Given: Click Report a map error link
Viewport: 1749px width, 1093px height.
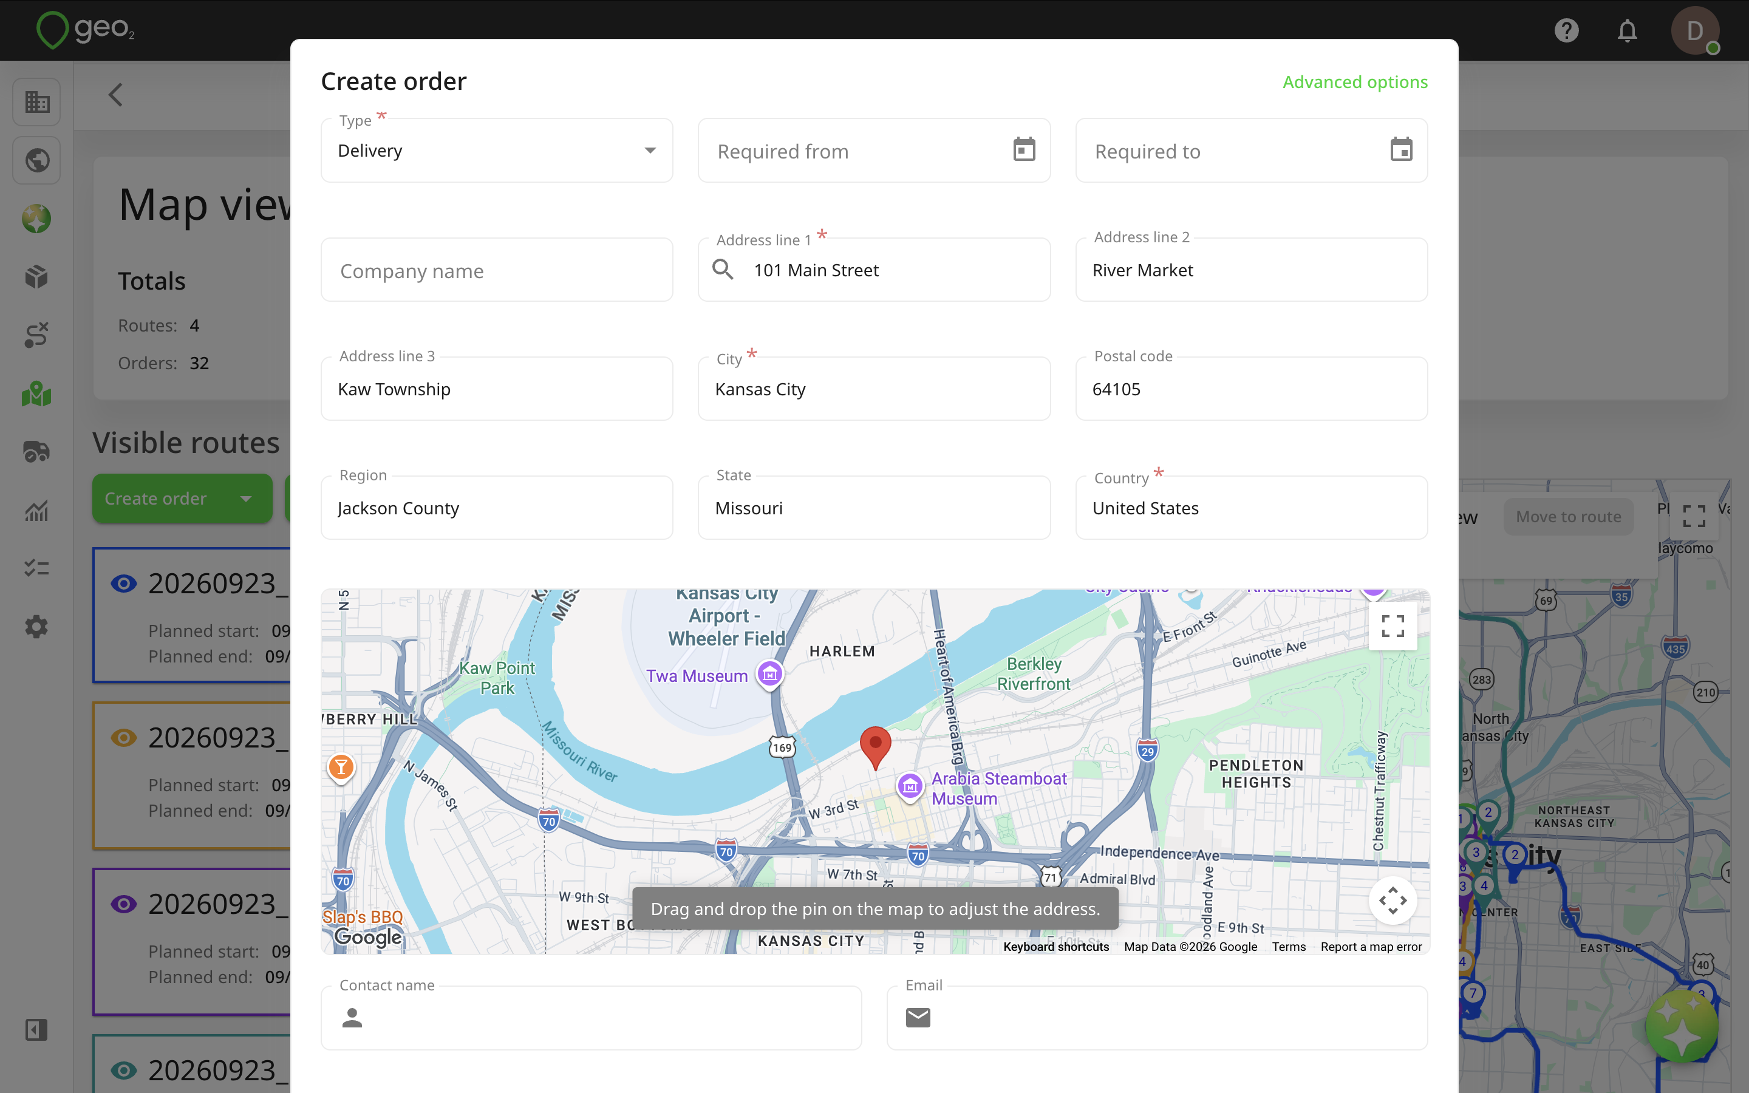Looking at the screenshot, I should coord(1371,946).
